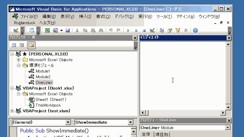Open the OneLiner Module properties dropdown
Viewport: 244px width, 137px height.
[228, 128]
